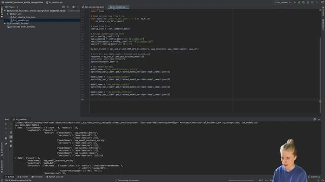Run with coverage icon in toolbar
Image resolution: width=325 pixels, height=182 pixels.
(x=304, y=3)
